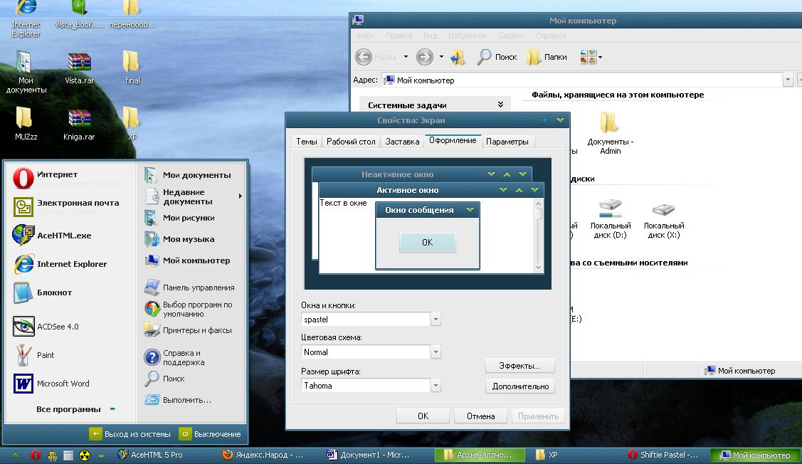Screen dimensions: 802x464
Task: Open the Избранное menu in Мой компьютер
Action: pos(468,36)
